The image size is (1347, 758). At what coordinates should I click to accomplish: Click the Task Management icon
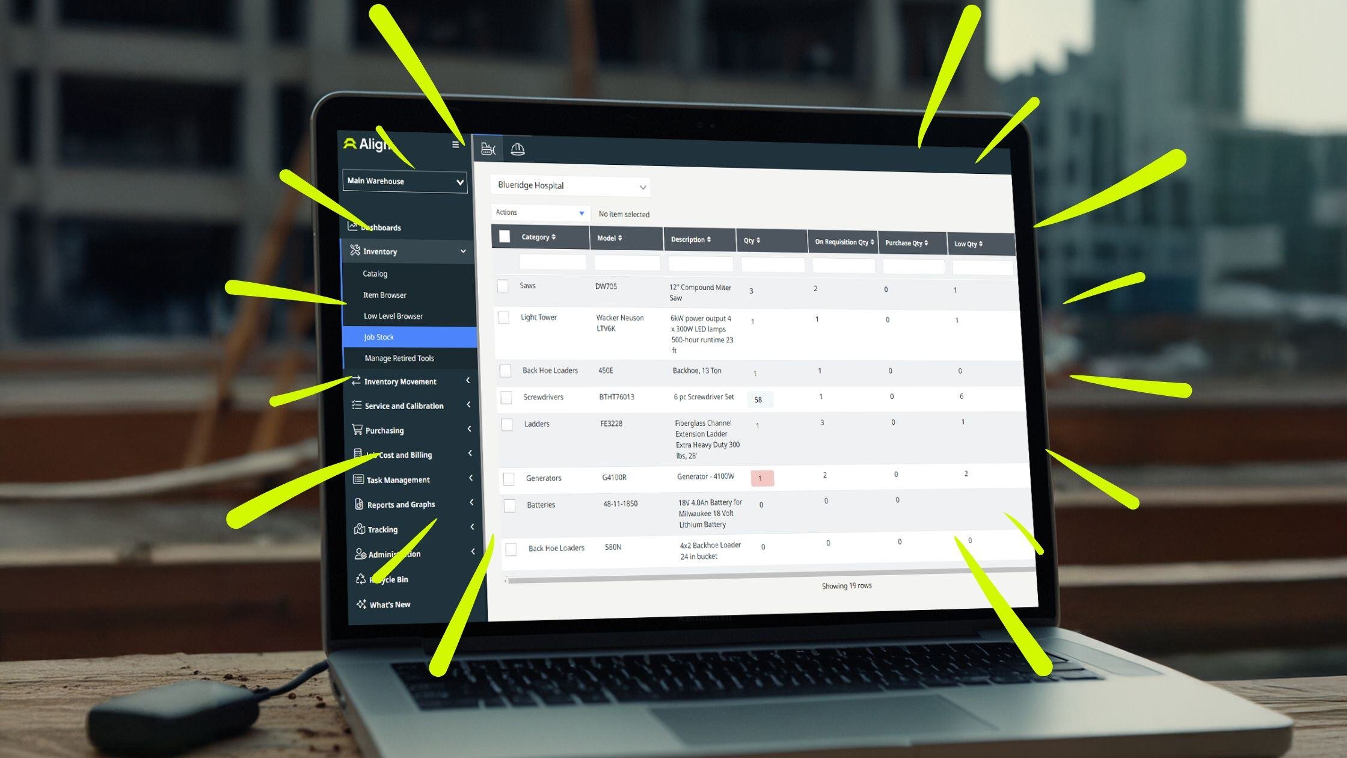click(x=357, y=478)
